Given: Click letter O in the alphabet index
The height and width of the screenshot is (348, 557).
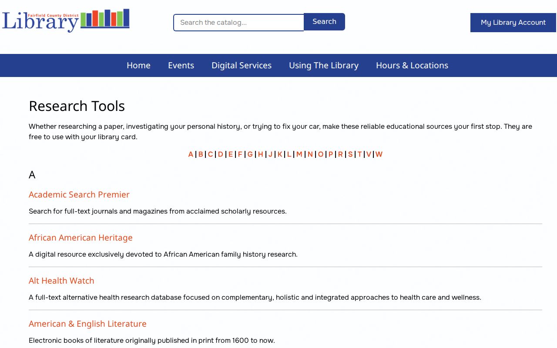Looking at the screenshot, I should 321,154.
